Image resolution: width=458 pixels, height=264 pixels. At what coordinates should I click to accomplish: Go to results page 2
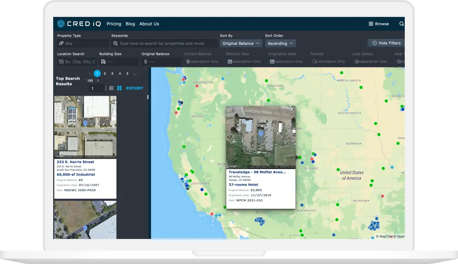(x=104, y=73)
